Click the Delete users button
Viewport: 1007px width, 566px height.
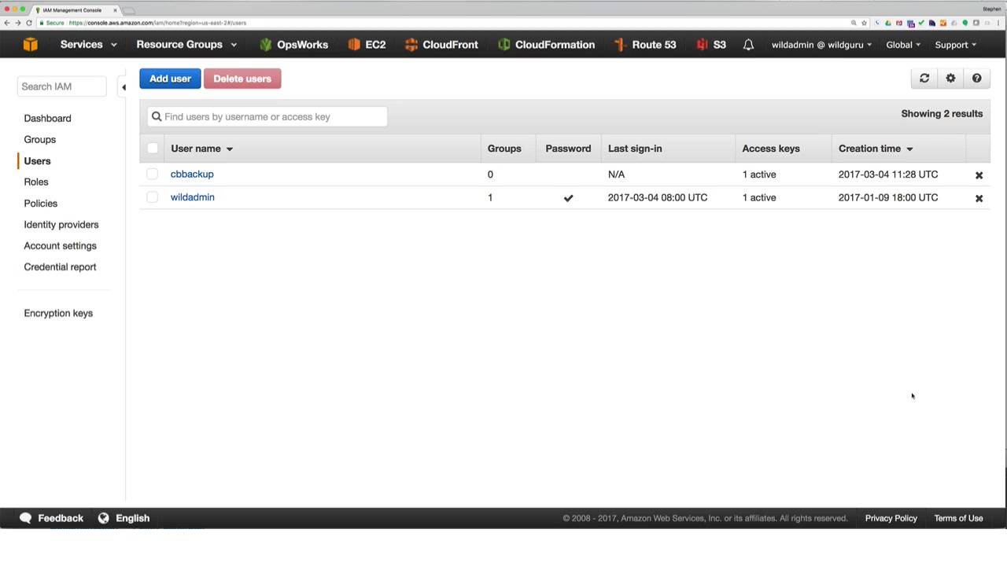[x=242, y=79]
